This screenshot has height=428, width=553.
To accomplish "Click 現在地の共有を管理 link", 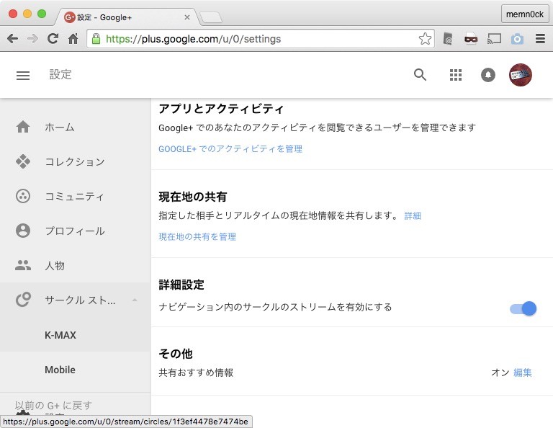I will coord(197,236).
